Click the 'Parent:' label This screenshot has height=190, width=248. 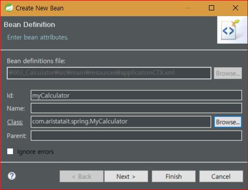pos(17,136)
